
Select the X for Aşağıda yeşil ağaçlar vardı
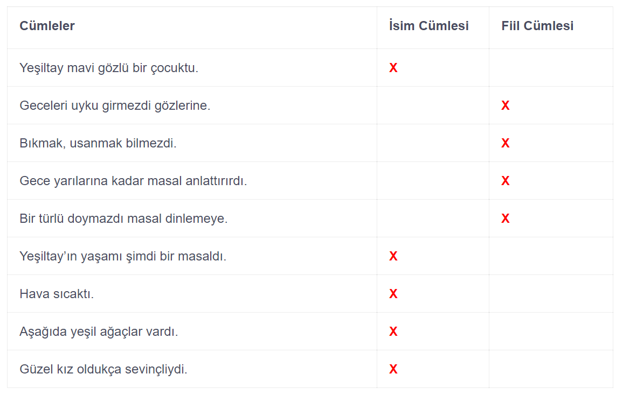pos(393,331)
